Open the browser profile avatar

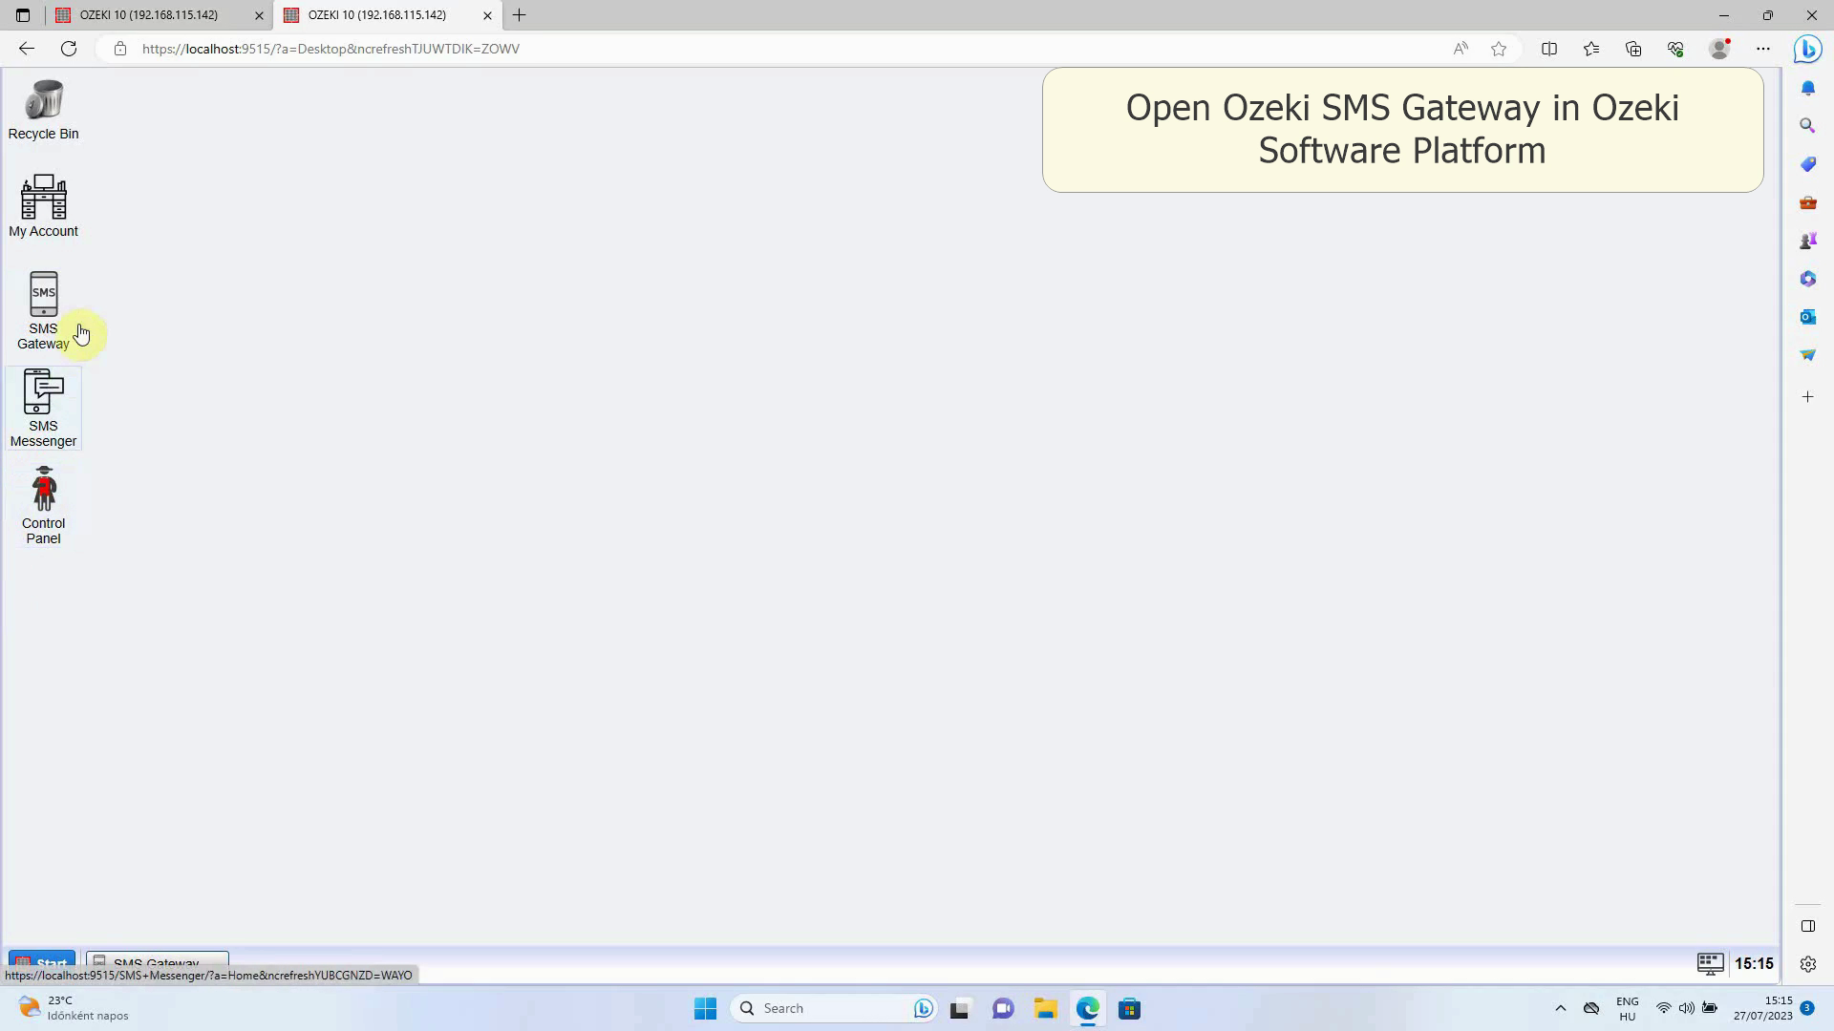pyautogui.click(x=1719, y=49)
